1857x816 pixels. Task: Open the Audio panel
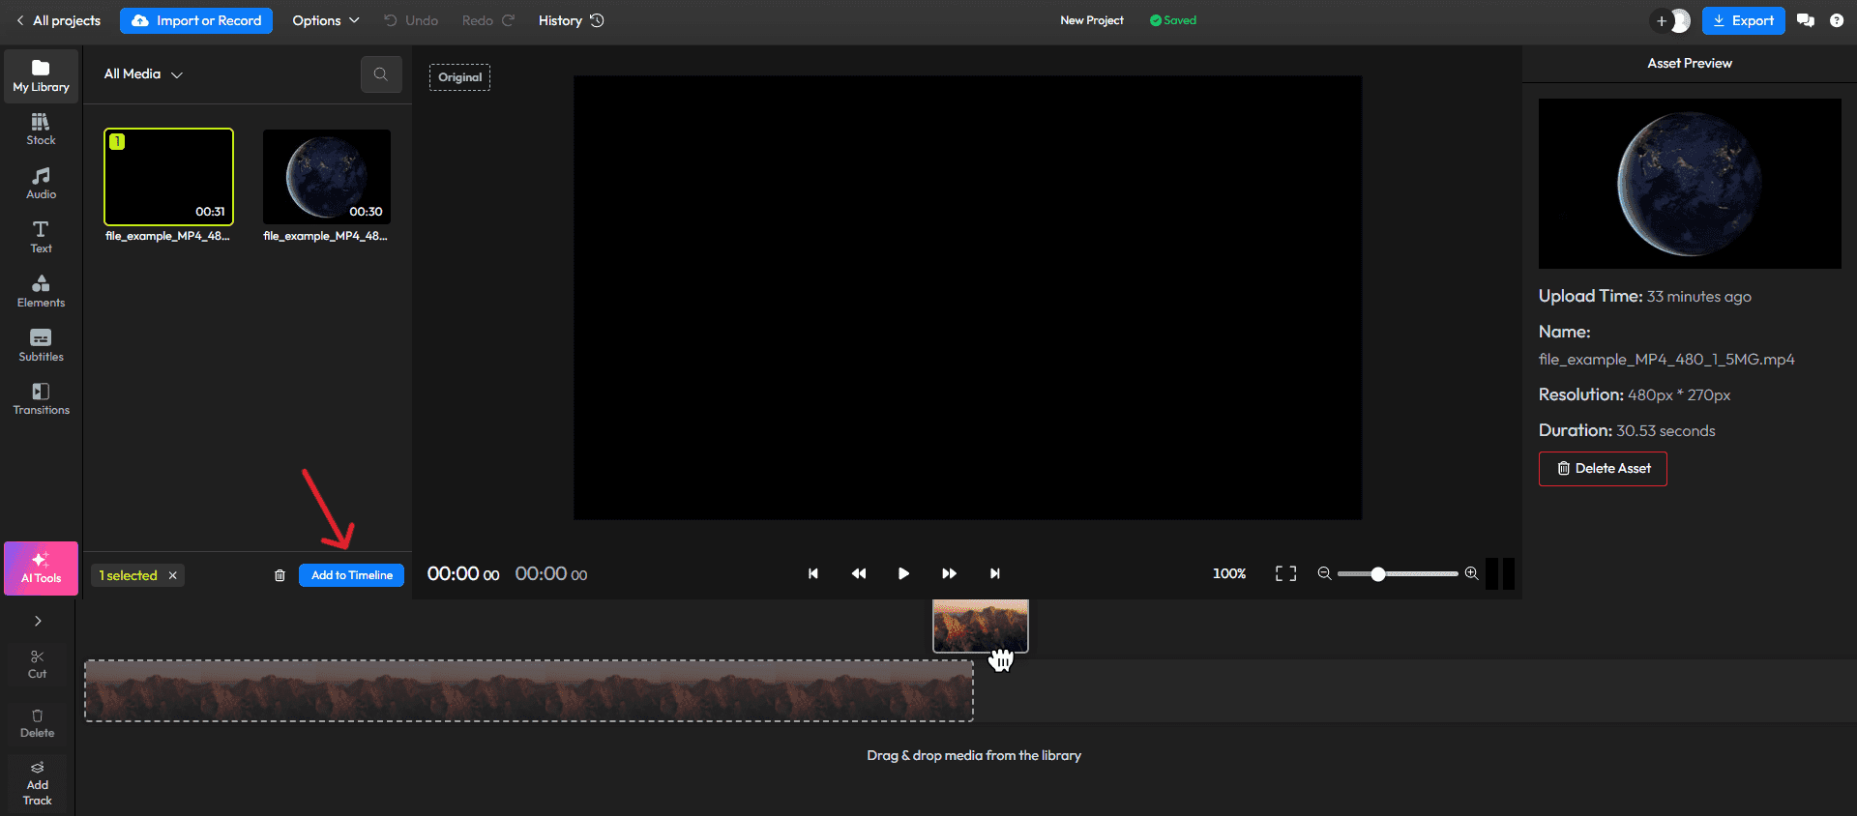[41, 184]
